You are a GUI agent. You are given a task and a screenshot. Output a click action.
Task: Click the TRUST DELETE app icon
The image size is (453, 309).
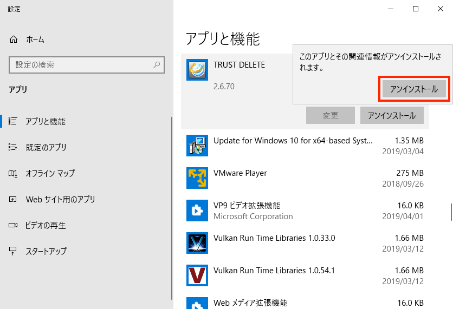(x=197, y=70)
